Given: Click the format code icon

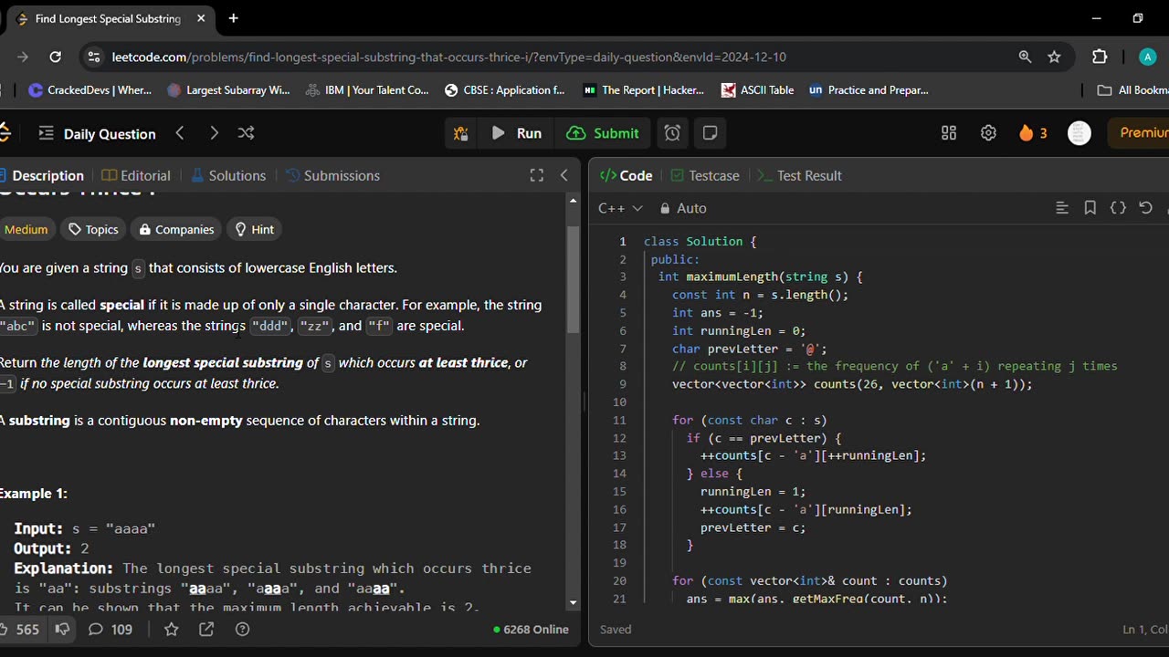Looking at the screenshot, I should click(1062, 208).
